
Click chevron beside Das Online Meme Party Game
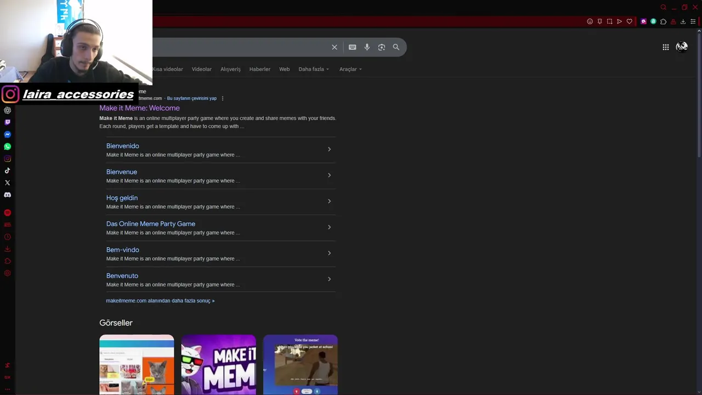[x=329, y=227]
